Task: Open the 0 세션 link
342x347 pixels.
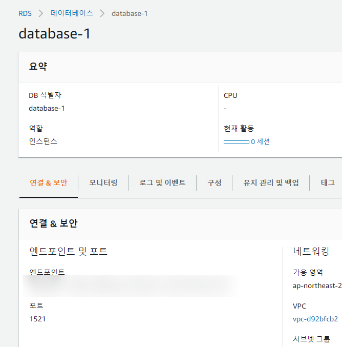Action: click(x=260, y=141)
